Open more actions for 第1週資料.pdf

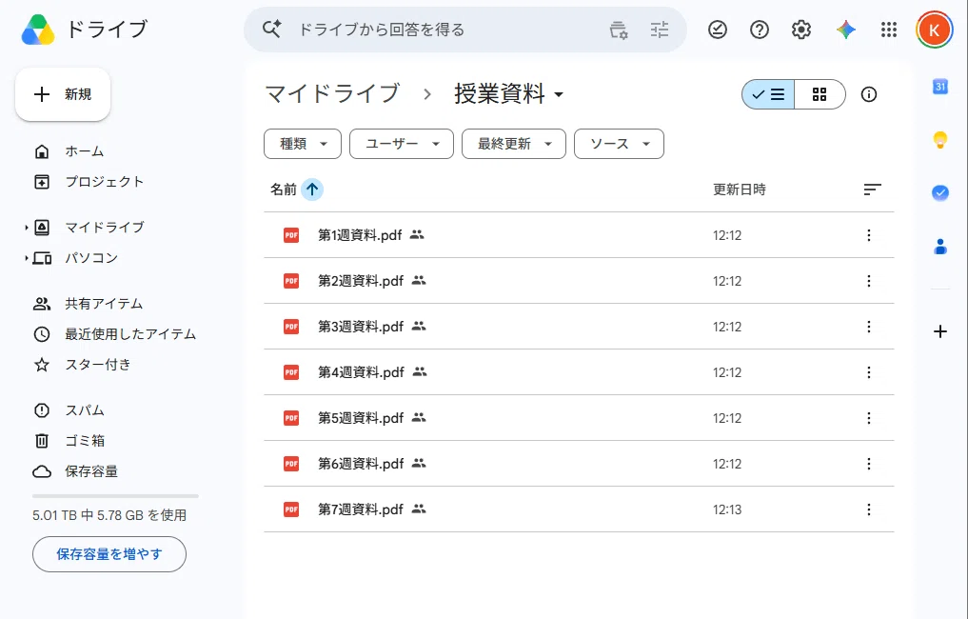click(869, 235)
